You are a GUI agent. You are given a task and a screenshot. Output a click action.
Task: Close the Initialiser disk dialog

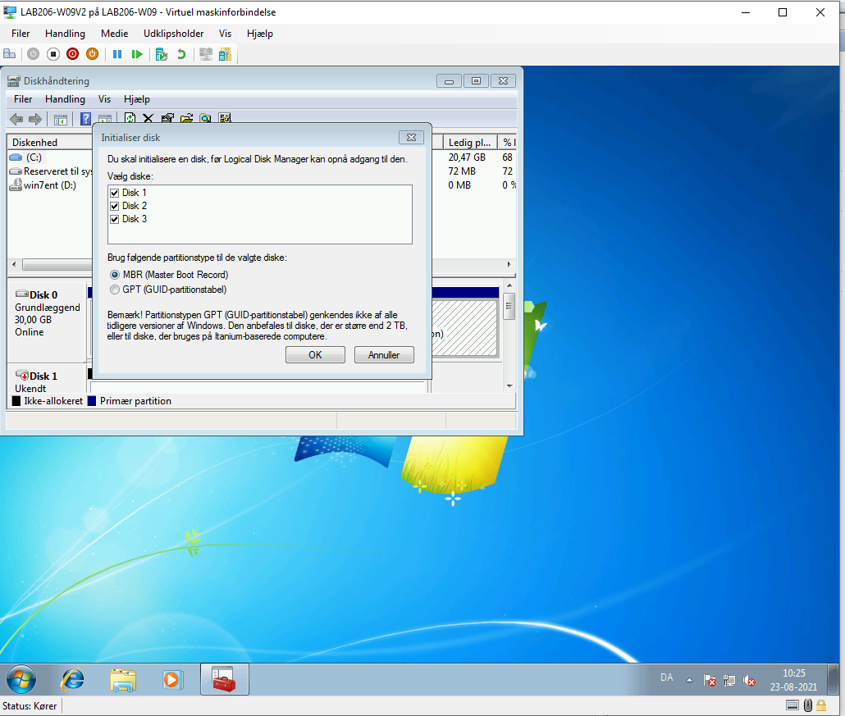411,138
